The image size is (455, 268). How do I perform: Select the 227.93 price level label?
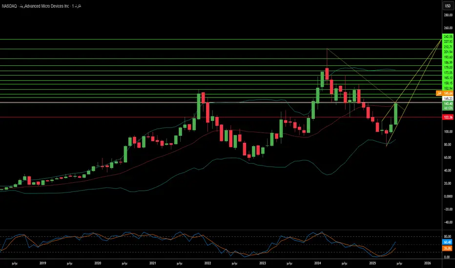(448, 42)
